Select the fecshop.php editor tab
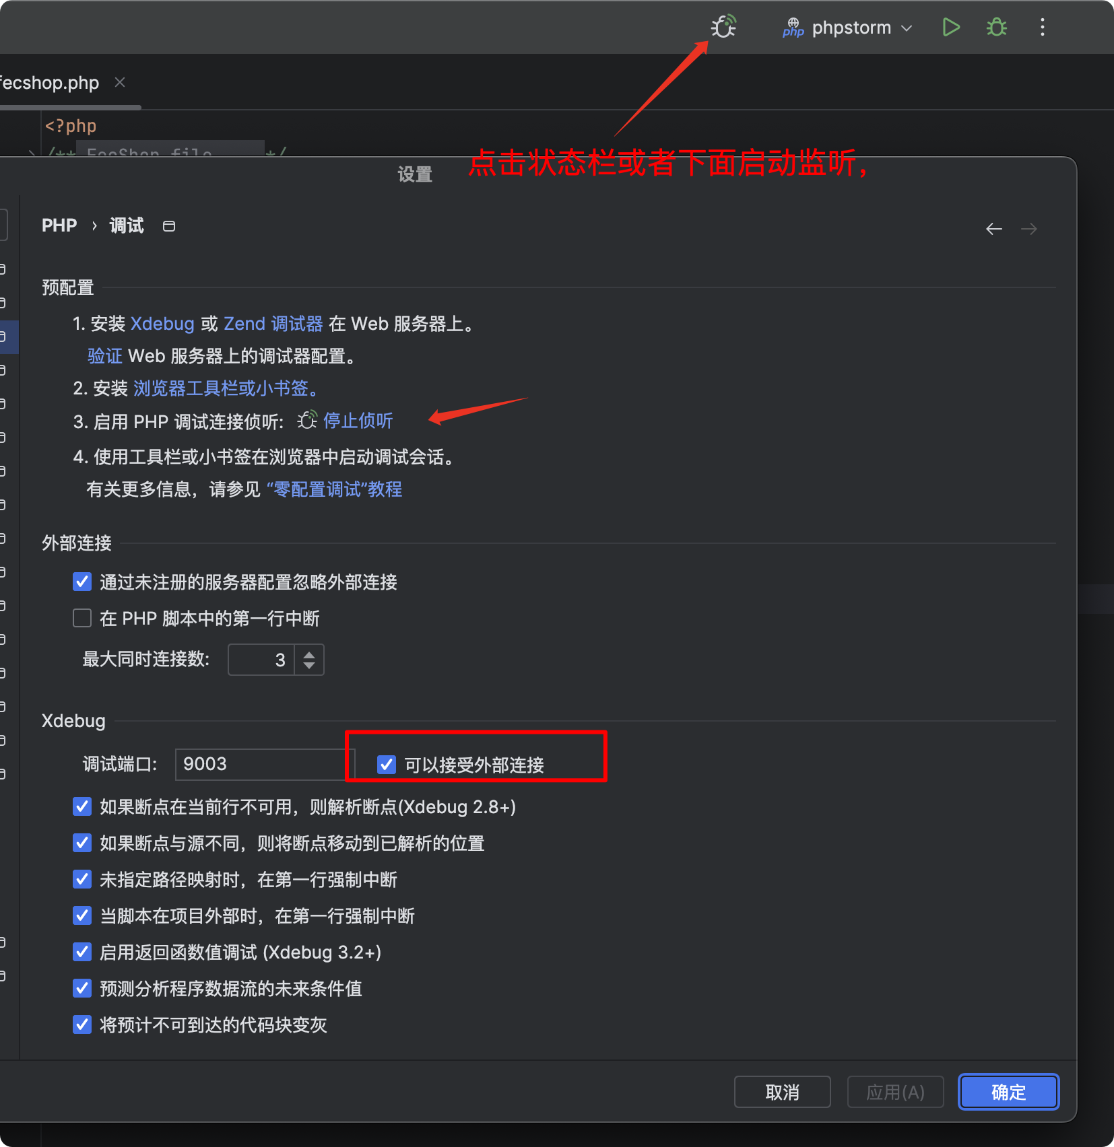This screenshot has width=1114, height=1147. 51,83
